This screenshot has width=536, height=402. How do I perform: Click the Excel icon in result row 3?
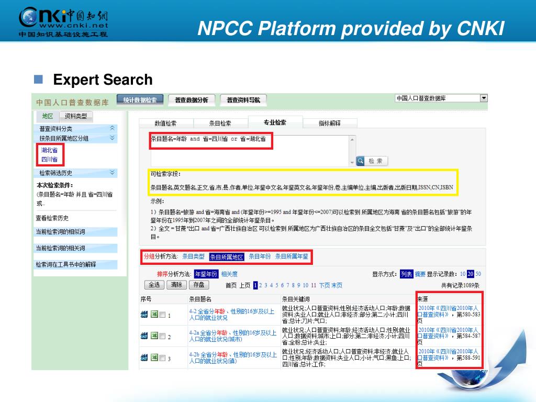click(x=154, y=357)
